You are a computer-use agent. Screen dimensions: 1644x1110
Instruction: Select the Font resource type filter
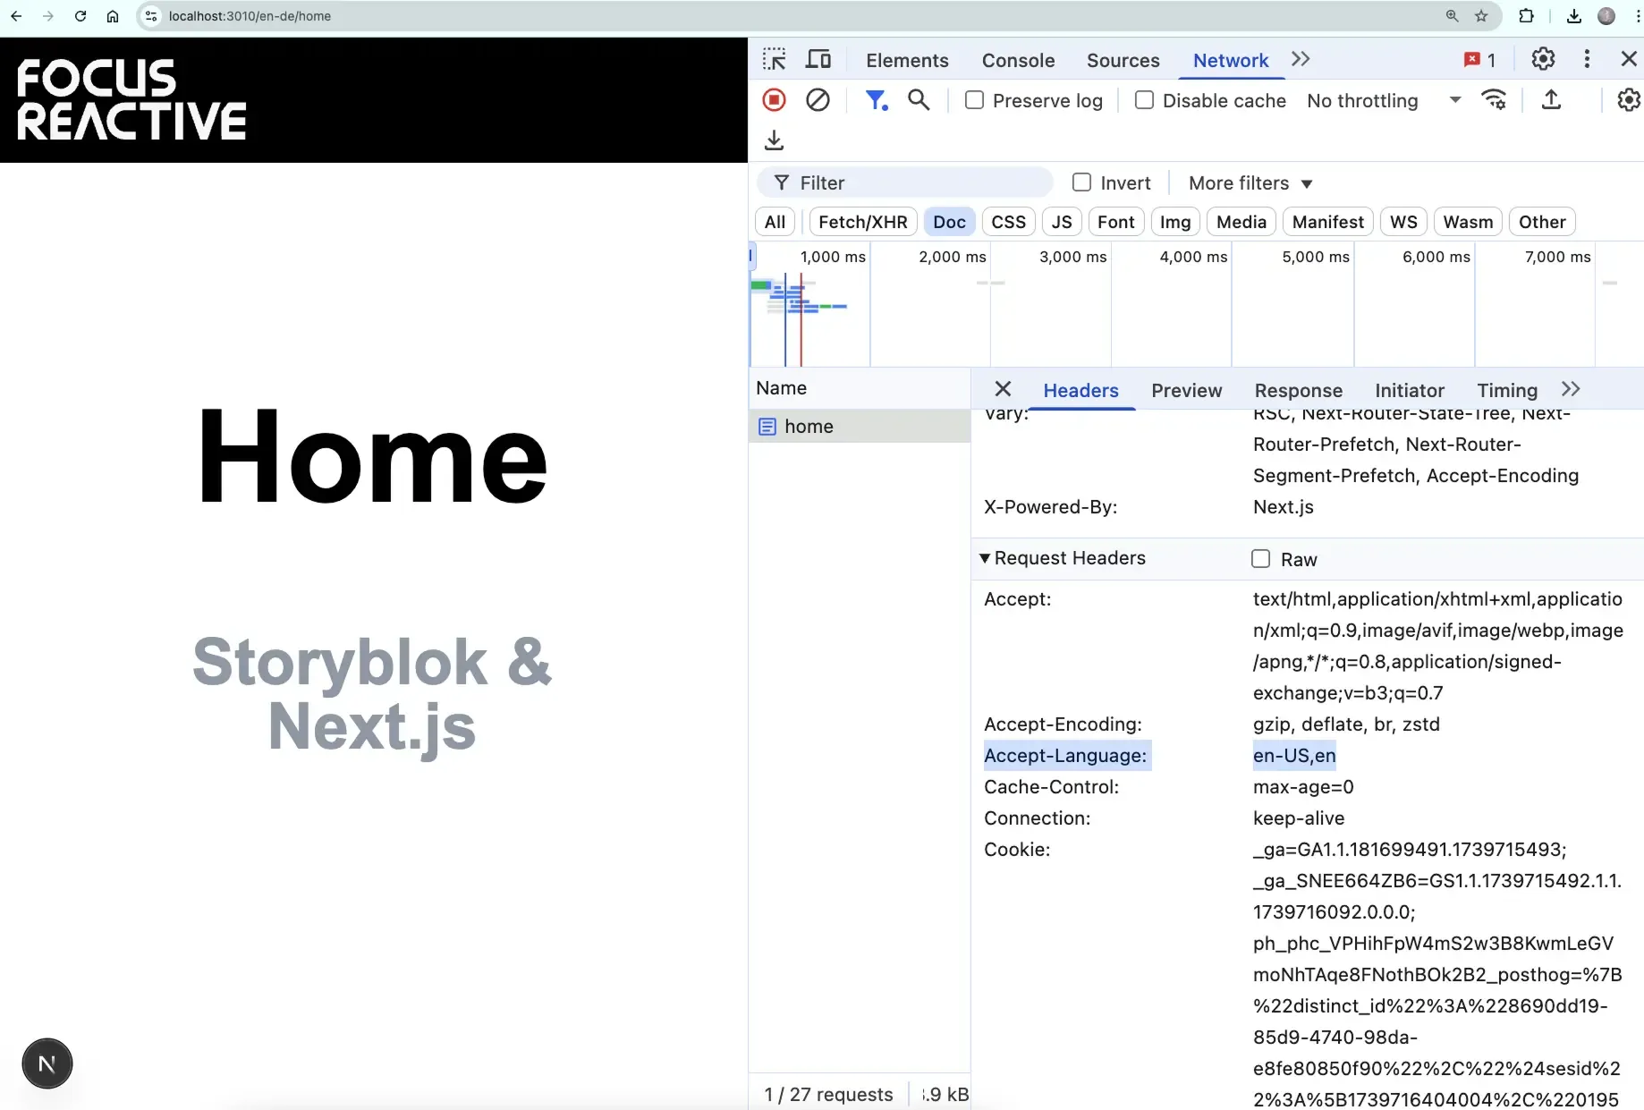point(1115,222)
